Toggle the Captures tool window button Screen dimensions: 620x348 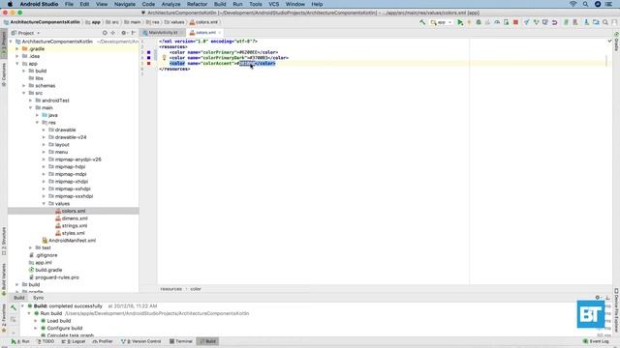4,74
